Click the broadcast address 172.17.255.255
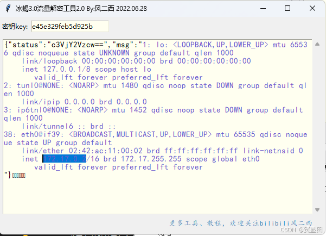Screen dimensions: 326x236 pyautogui.click(x=151, y=159)
